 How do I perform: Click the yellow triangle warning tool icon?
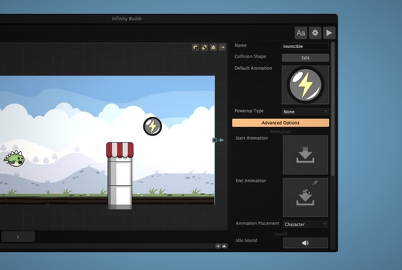click(x=213, y=48)
